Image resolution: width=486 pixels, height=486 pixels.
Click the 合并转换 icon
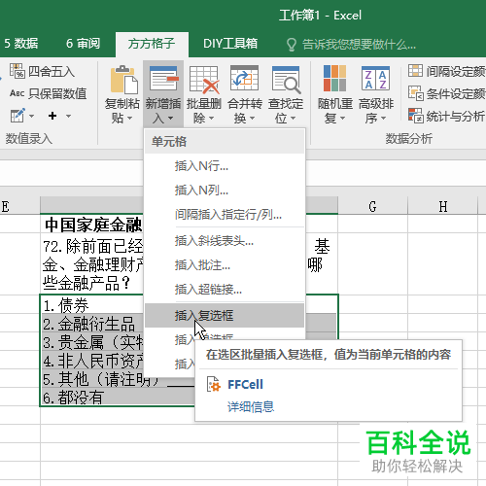click(244, 79)
